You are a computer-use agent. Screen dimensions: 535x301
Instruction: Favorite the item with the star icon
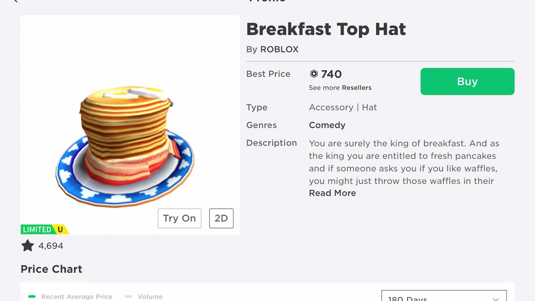pyautogui.click(x=28, y=246)
